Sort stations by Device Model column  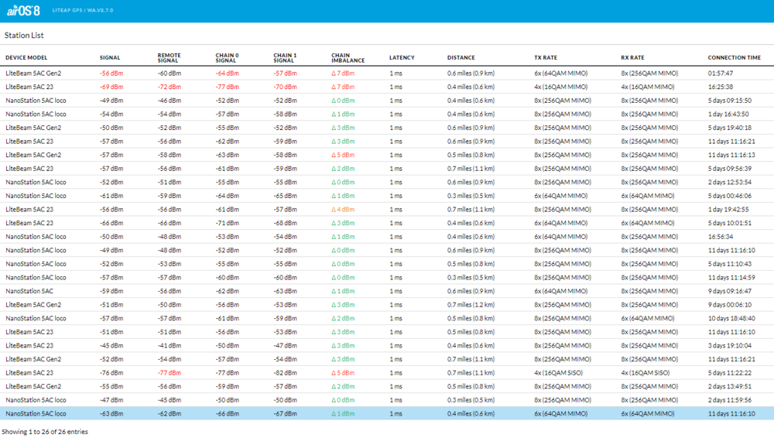pyautogui.click(x=26, y=58)
